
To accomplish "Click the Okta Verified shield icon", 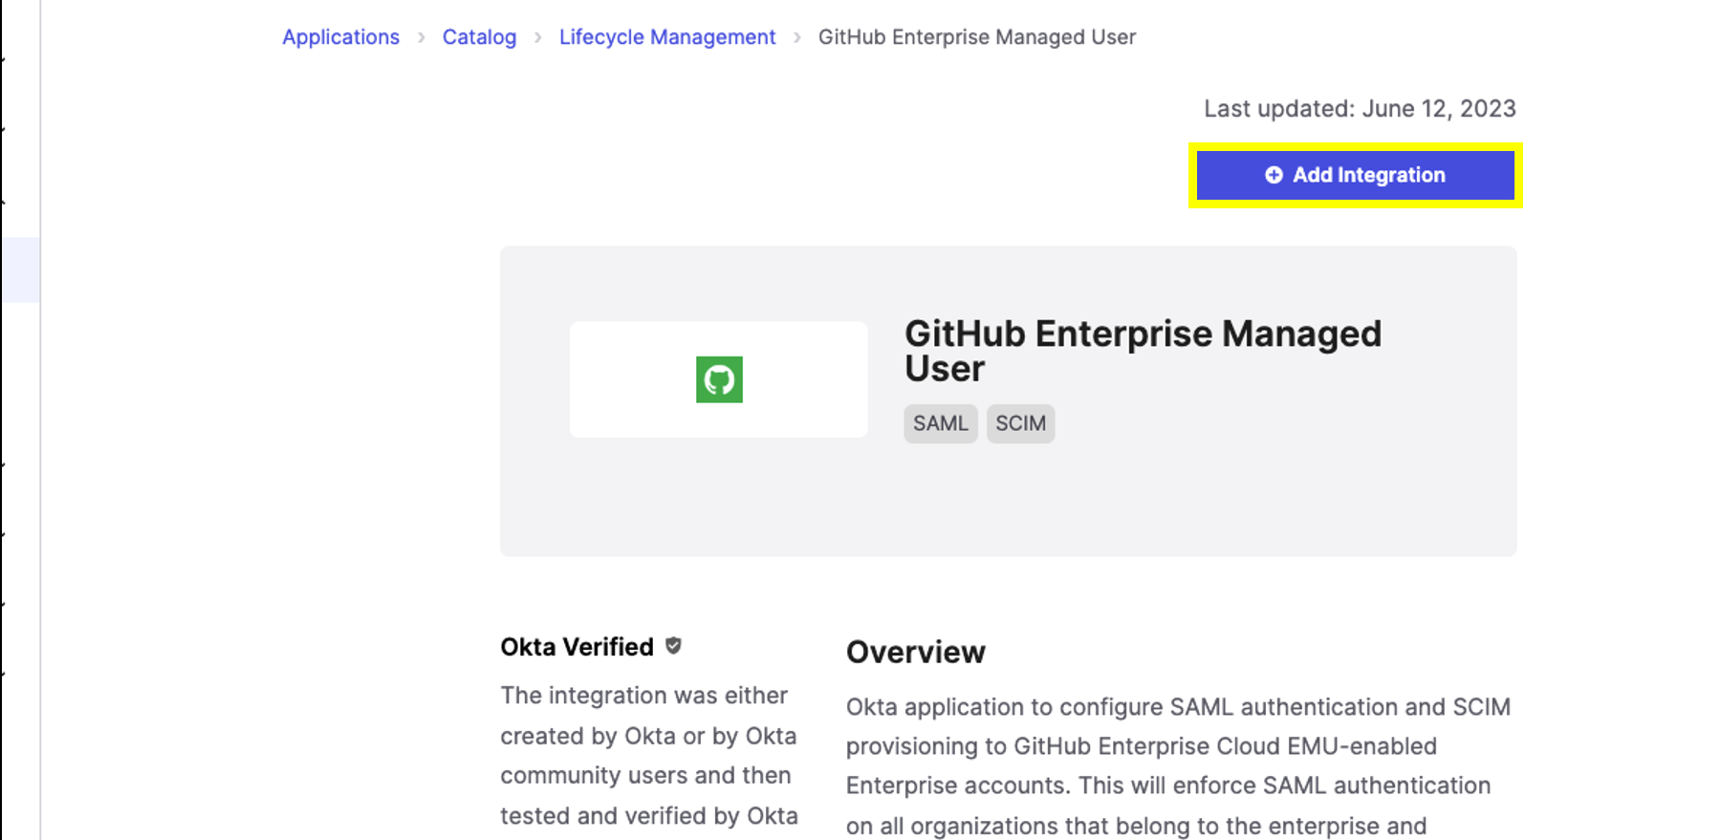I will tap(674, 646).
